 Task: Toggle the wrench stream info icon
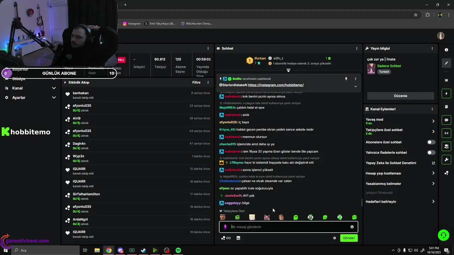pyautogui.click(x=446, y=159)
